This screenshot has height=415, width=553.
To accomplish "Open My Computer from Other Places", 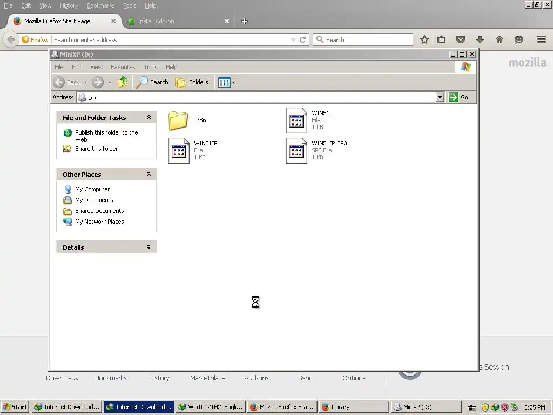I will coord(92,189).
